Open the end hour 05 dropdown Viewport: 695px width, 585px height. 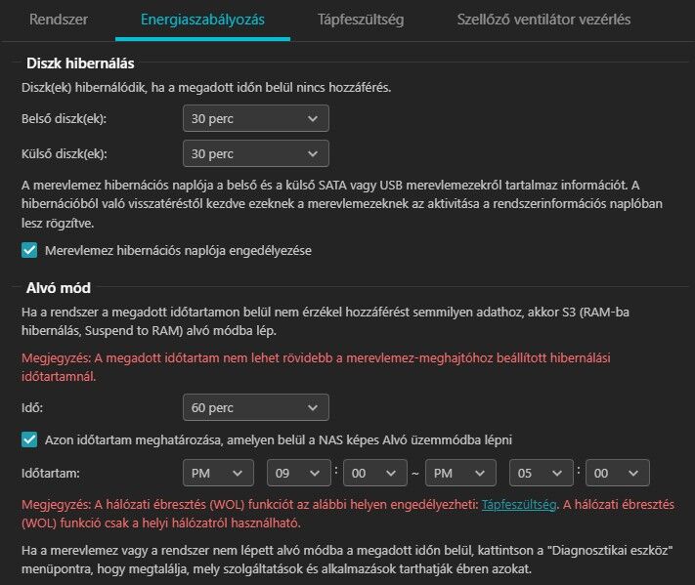coord(542,473)
